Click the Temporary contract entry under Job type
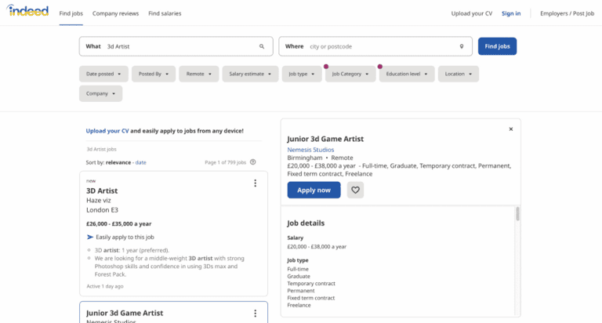The image size is (602, 323). [311, 284]
